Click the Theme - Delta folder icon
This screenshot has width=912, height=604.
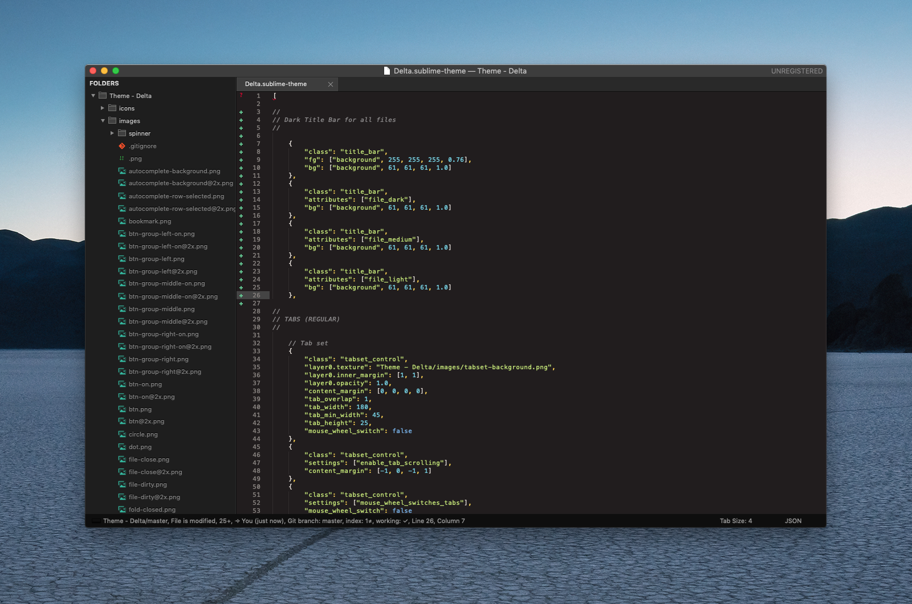click(103, 96)
